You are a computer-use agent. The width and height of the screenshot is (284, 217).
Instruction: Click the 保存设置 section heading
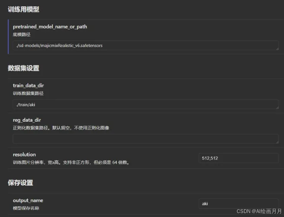(20, 183)
